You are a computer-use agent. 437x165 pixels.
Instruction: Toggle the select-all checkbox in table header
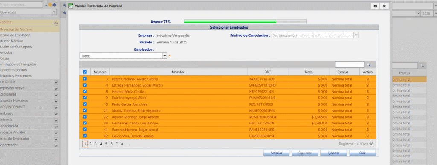85,72
